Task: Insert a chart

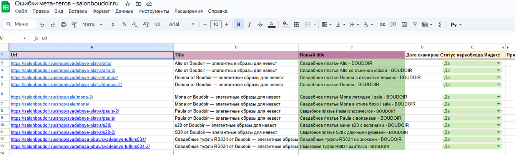Action: click(x=404, y=24)
